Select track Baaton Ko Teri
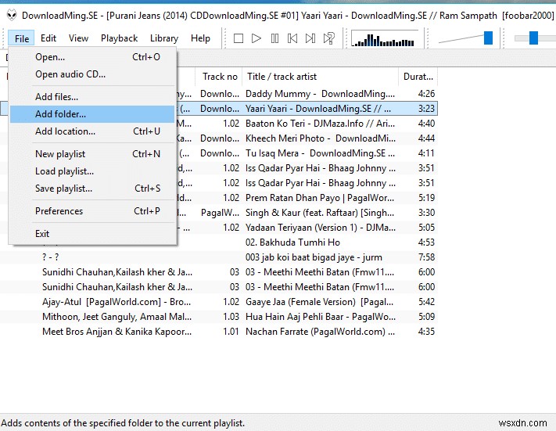This screenshot has height=431, width=556. (x=320, y=124)
